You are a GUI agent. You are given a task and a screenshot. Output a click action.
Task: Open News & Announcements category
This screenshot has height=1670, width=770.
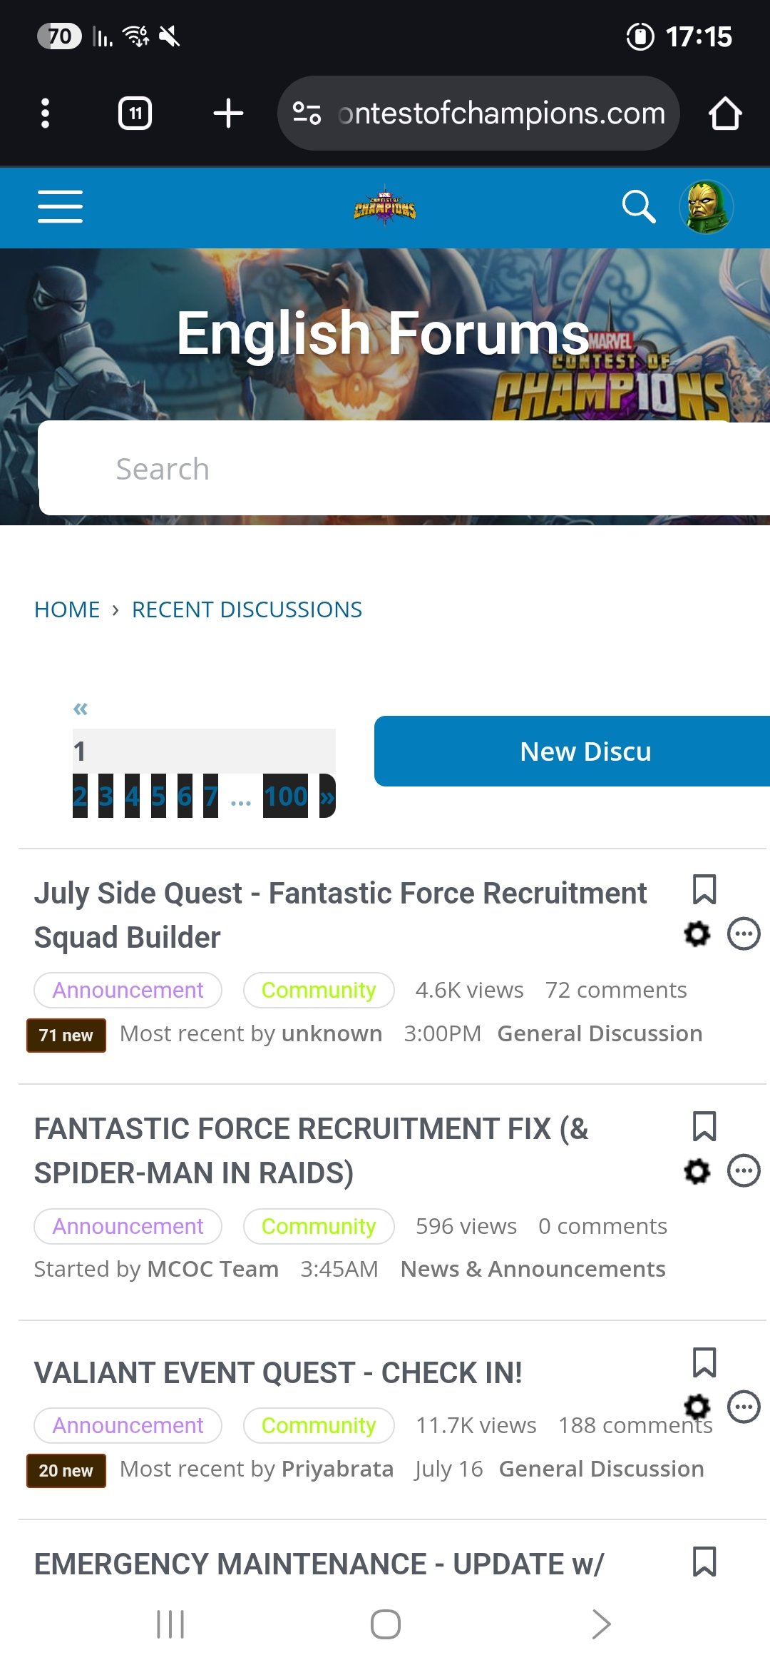[x=533, y=1269]
